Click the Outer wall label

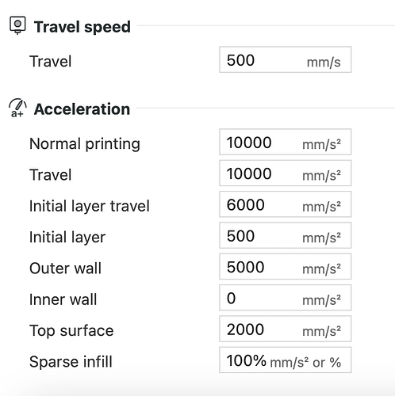[66, 268]
